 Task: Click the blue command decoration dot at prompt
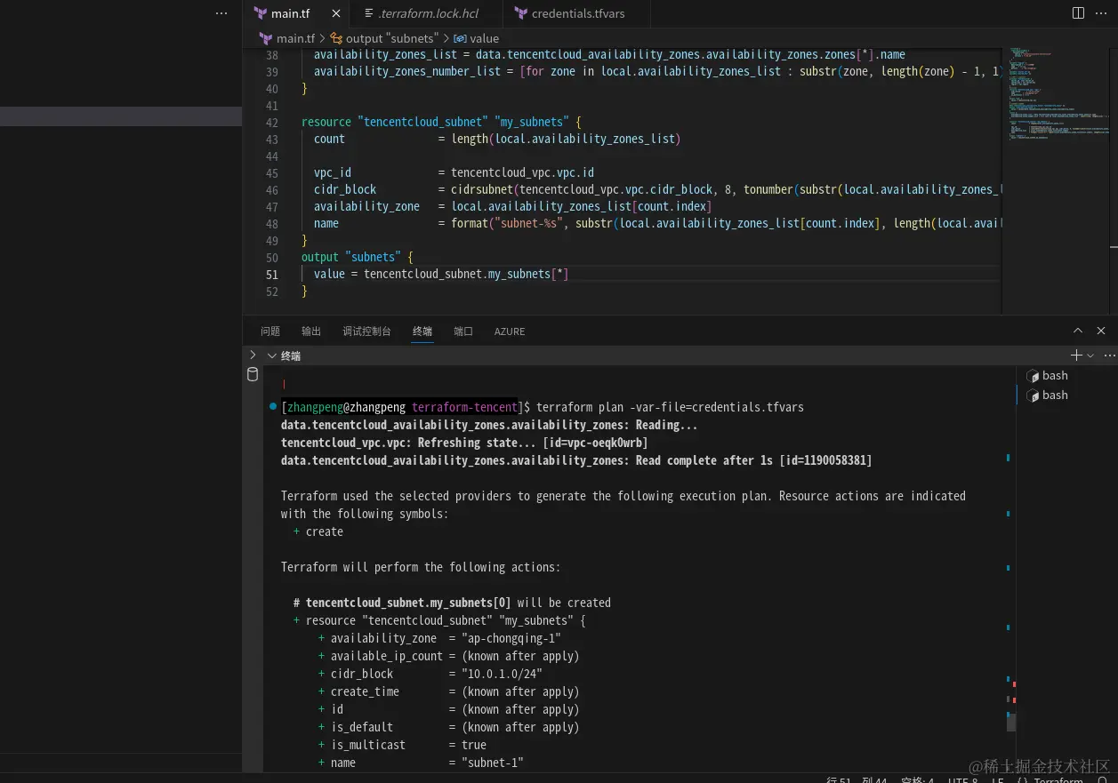272,406
